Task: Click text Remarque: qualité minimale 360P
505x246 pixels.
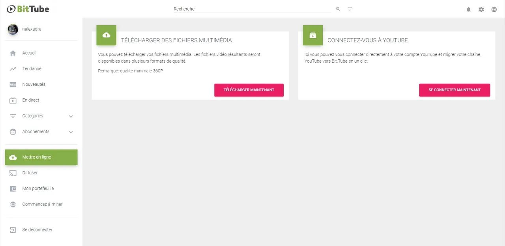Action: pos(130,71)
